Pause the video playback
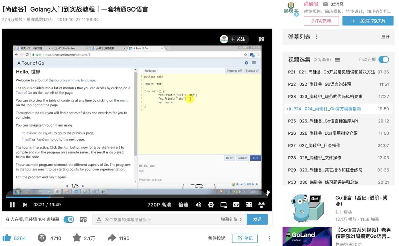This screenshot has height=246, width=399. (12, 205)
